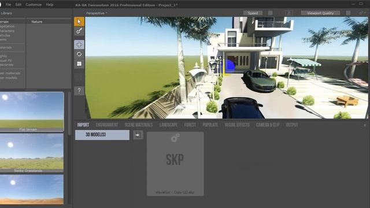Select the Nature subcategory
Viewport: 370px width, 208px height.
click(37, 22)
